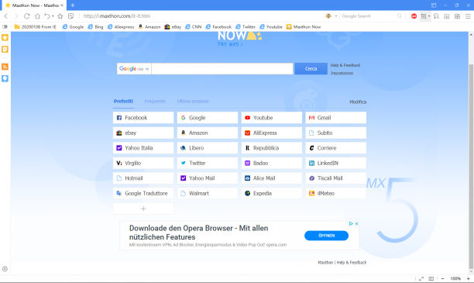The width and height of the screenshot is (474, 283).
Task: Open the sidebar favorites star icon
Action: pyautogui.click(x=5, y=37)
